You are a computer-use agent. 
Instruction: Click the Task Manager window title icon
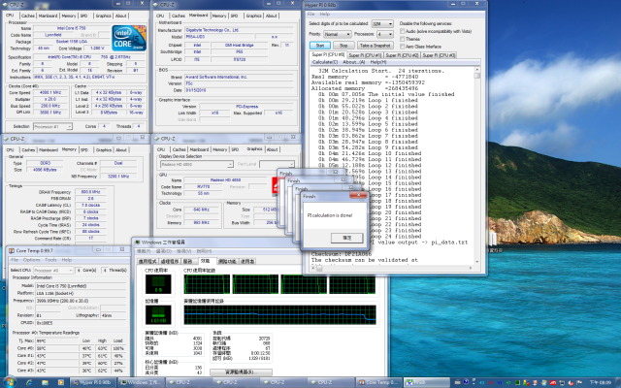(138, 242)
